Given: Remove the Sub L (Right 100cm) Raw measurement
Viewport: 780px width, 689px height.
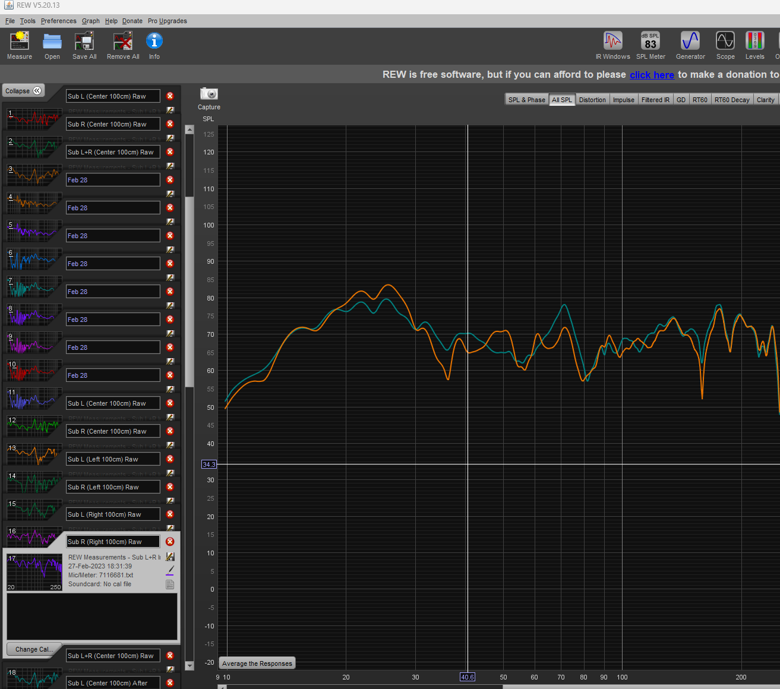Looking at the screenshot, I should [170, 514].
